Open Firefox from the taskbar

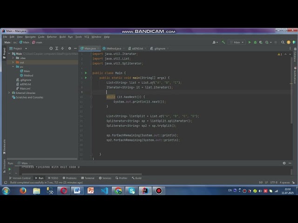click(23, 191)
